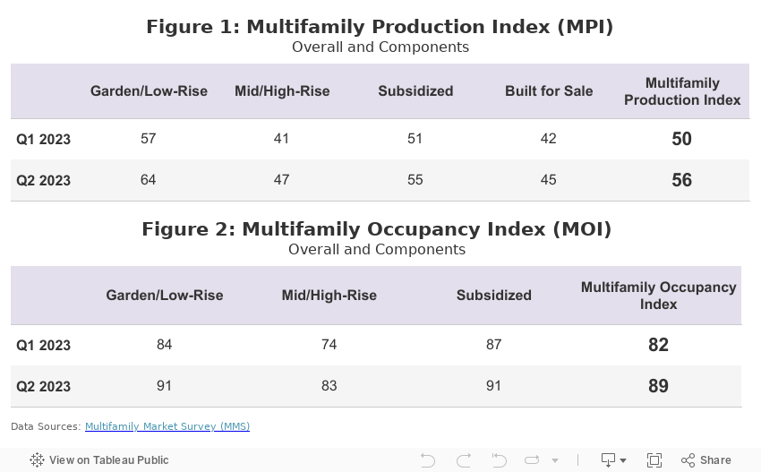Expand the download dropdown caret

623,460
